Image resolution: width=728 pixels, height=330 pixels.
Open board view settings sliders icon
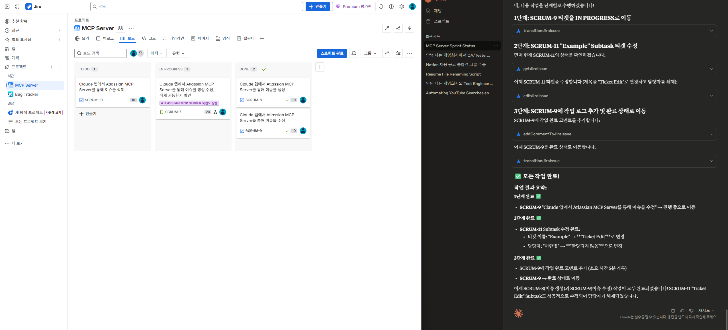(398, 53)
